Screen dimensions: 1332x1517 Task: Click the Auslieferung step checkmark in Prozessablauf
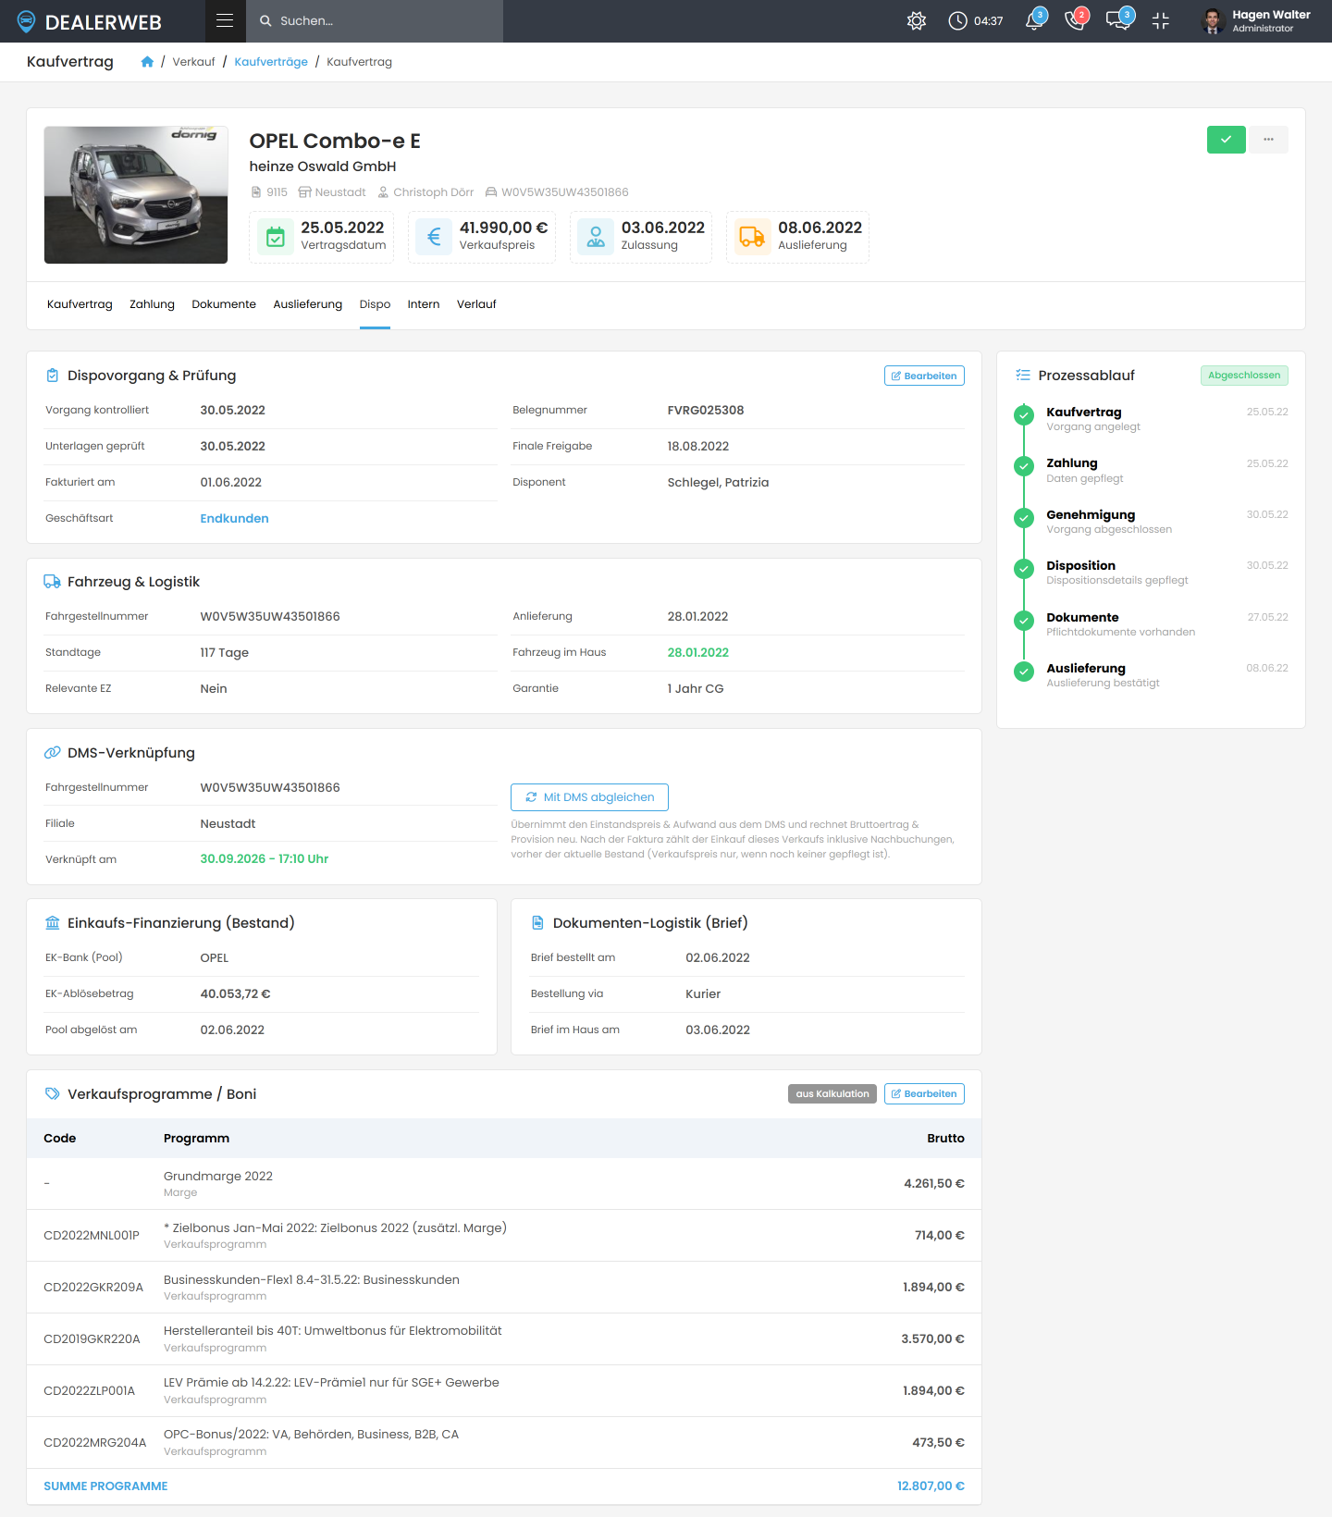coord(1023,672)
